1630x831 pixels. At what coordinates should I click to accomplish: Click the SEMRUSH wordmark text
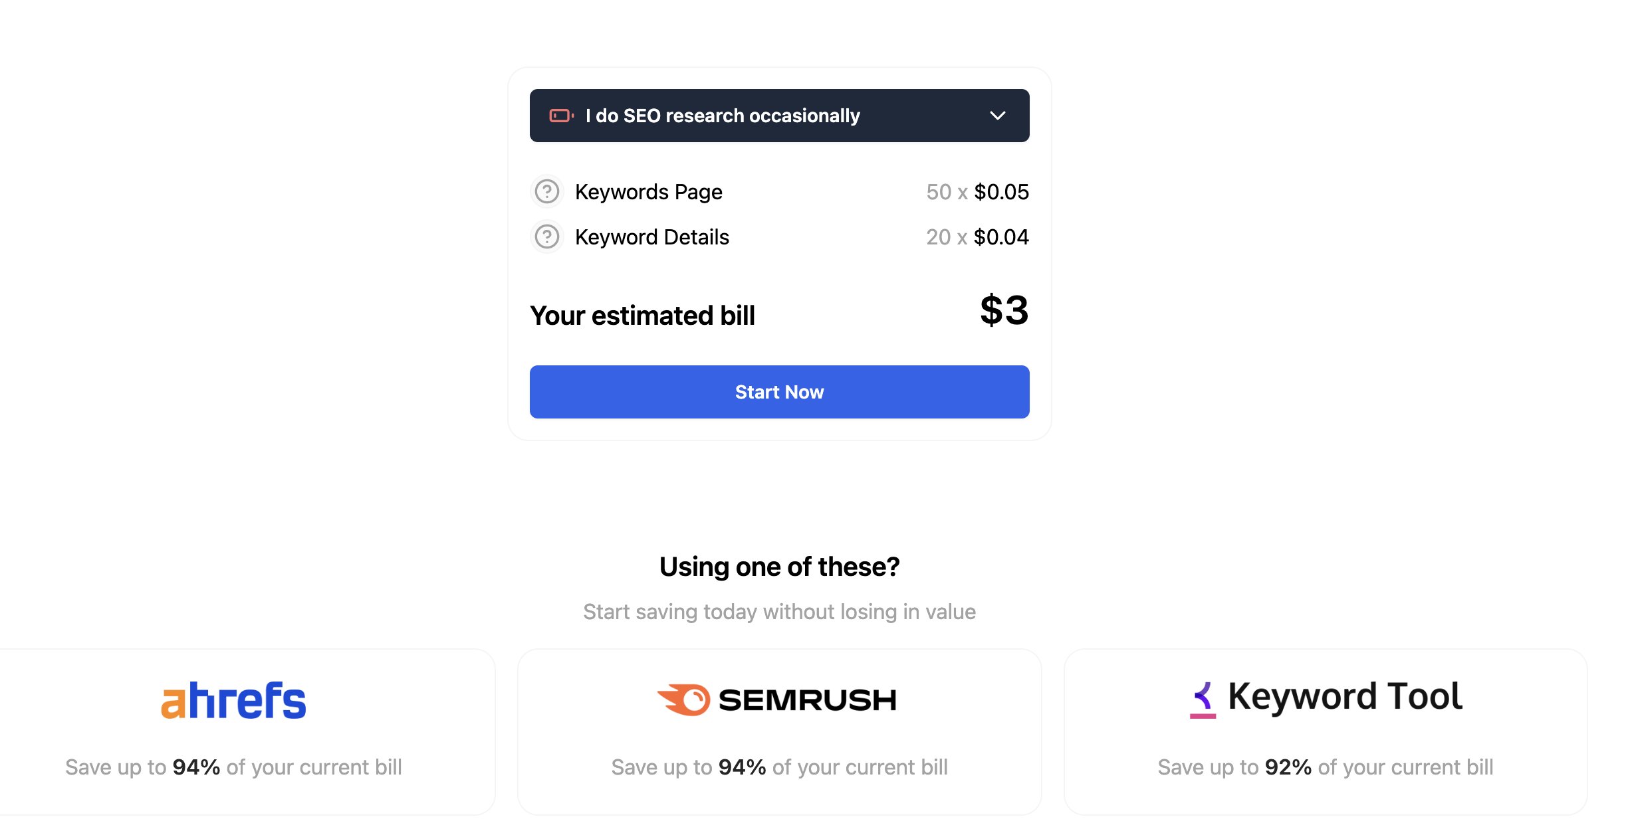[x=808, y=700]
